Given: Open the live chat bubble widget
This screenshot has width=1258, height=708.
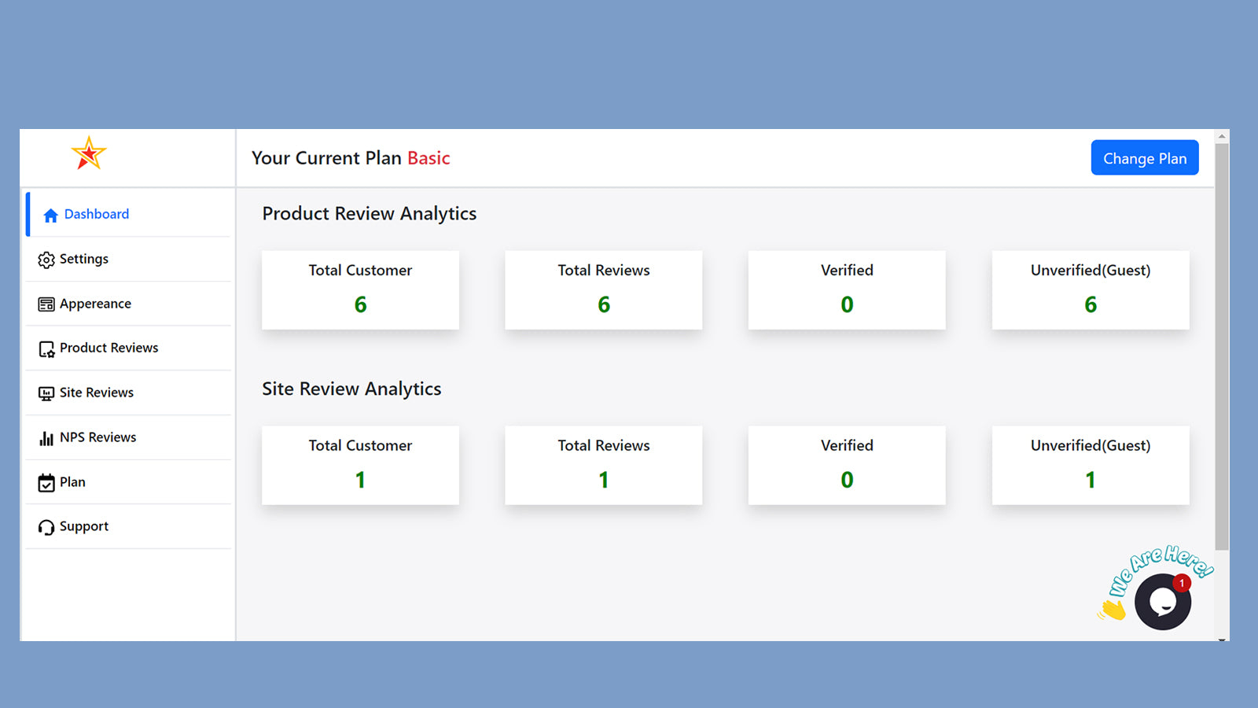Looking at the screenshot, I should [x=1162, y=602].
